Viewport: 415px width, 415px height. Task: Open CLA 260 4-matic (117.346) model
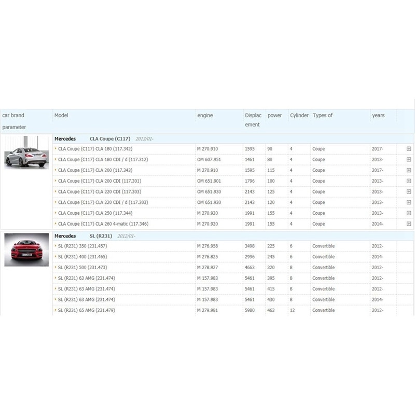click(103, 224)
